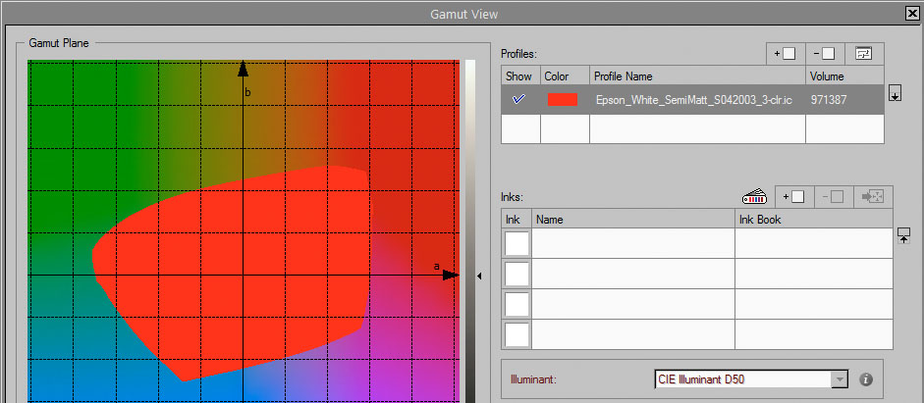Click the move ink up arrow icon

pos(903,236)
